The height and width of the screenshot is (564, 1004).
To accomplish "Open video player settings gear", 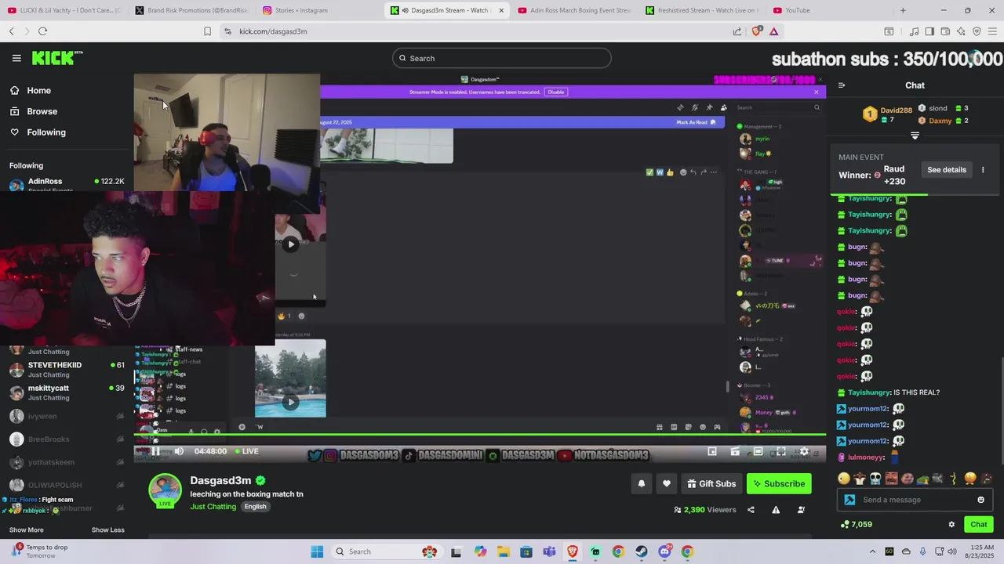I will (804, 451).
